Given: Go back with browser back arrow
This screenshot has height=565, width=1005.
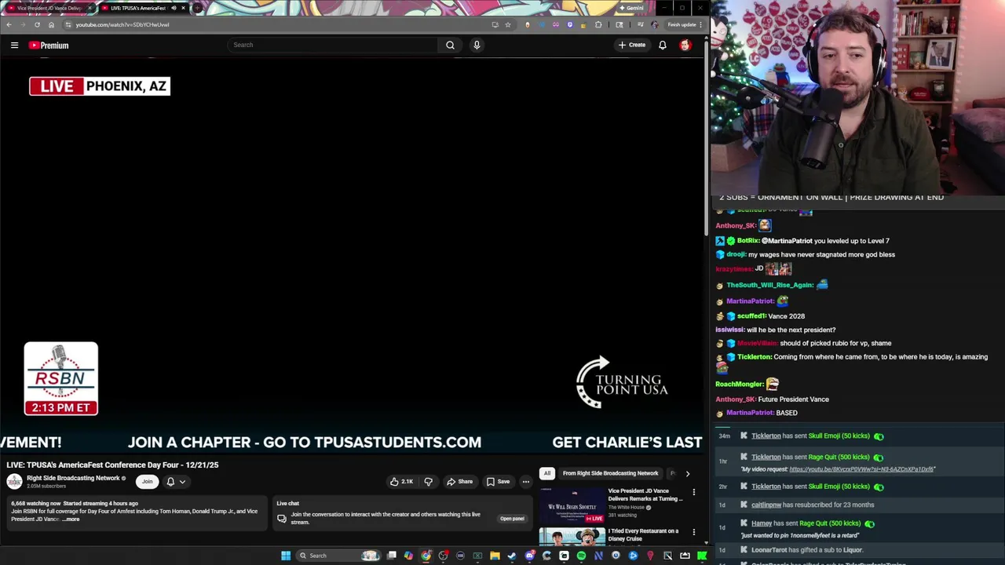Looking at the screenshot, I should 9,24.
